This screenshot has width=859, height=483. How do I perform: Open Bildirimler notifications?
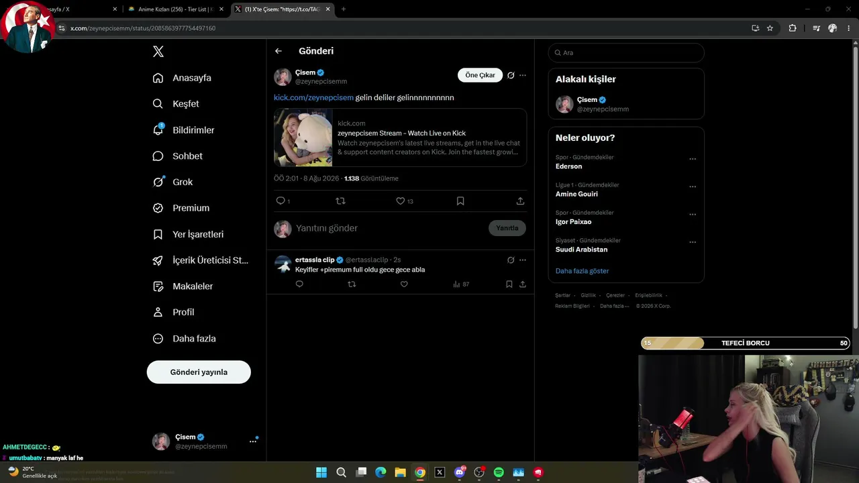pyautogui.click(x=184, y=130)
